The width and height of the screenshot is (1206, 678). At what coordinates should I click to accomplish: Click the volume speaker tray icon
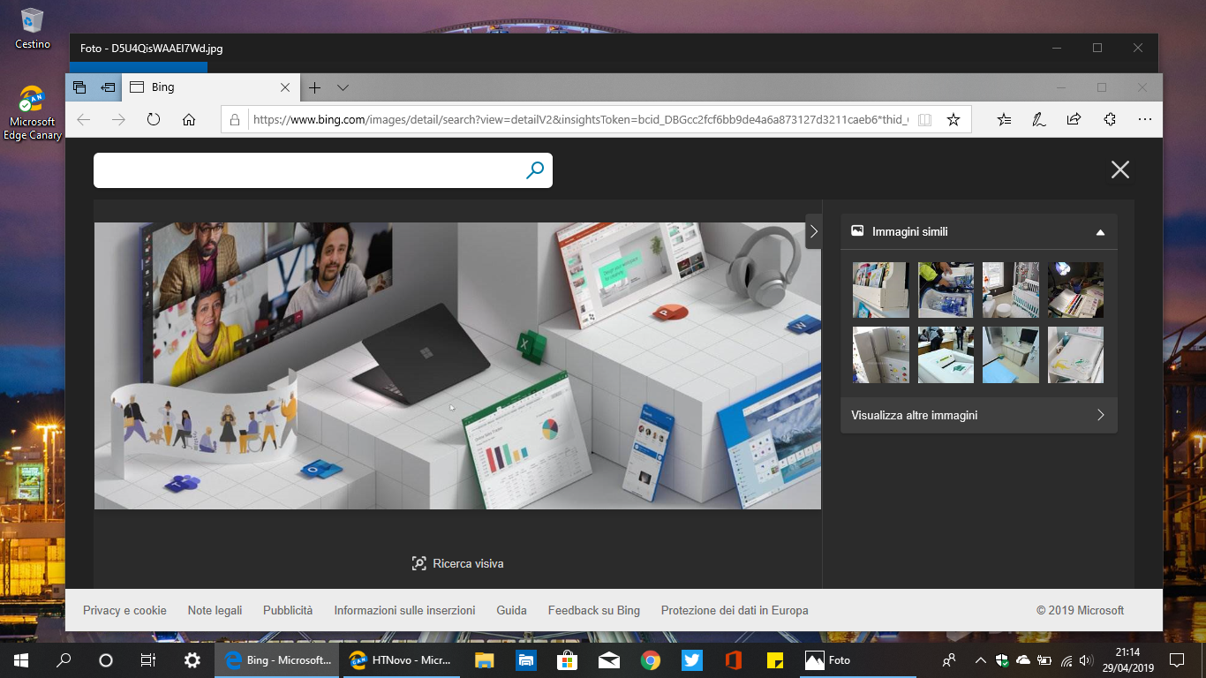pos(1087,659)
